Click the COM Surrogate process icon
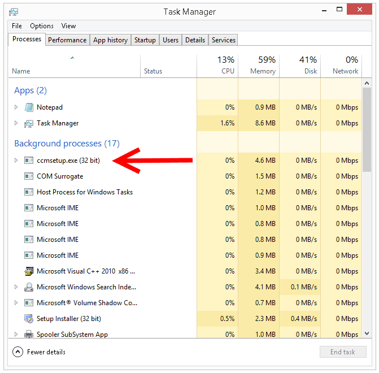The image size is (379, 373). coord(29,176)
